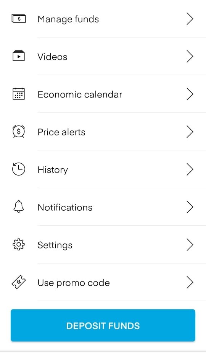Open the Manage funds menu item
Viewport: 206px width, 353px height.
point(103,19)
